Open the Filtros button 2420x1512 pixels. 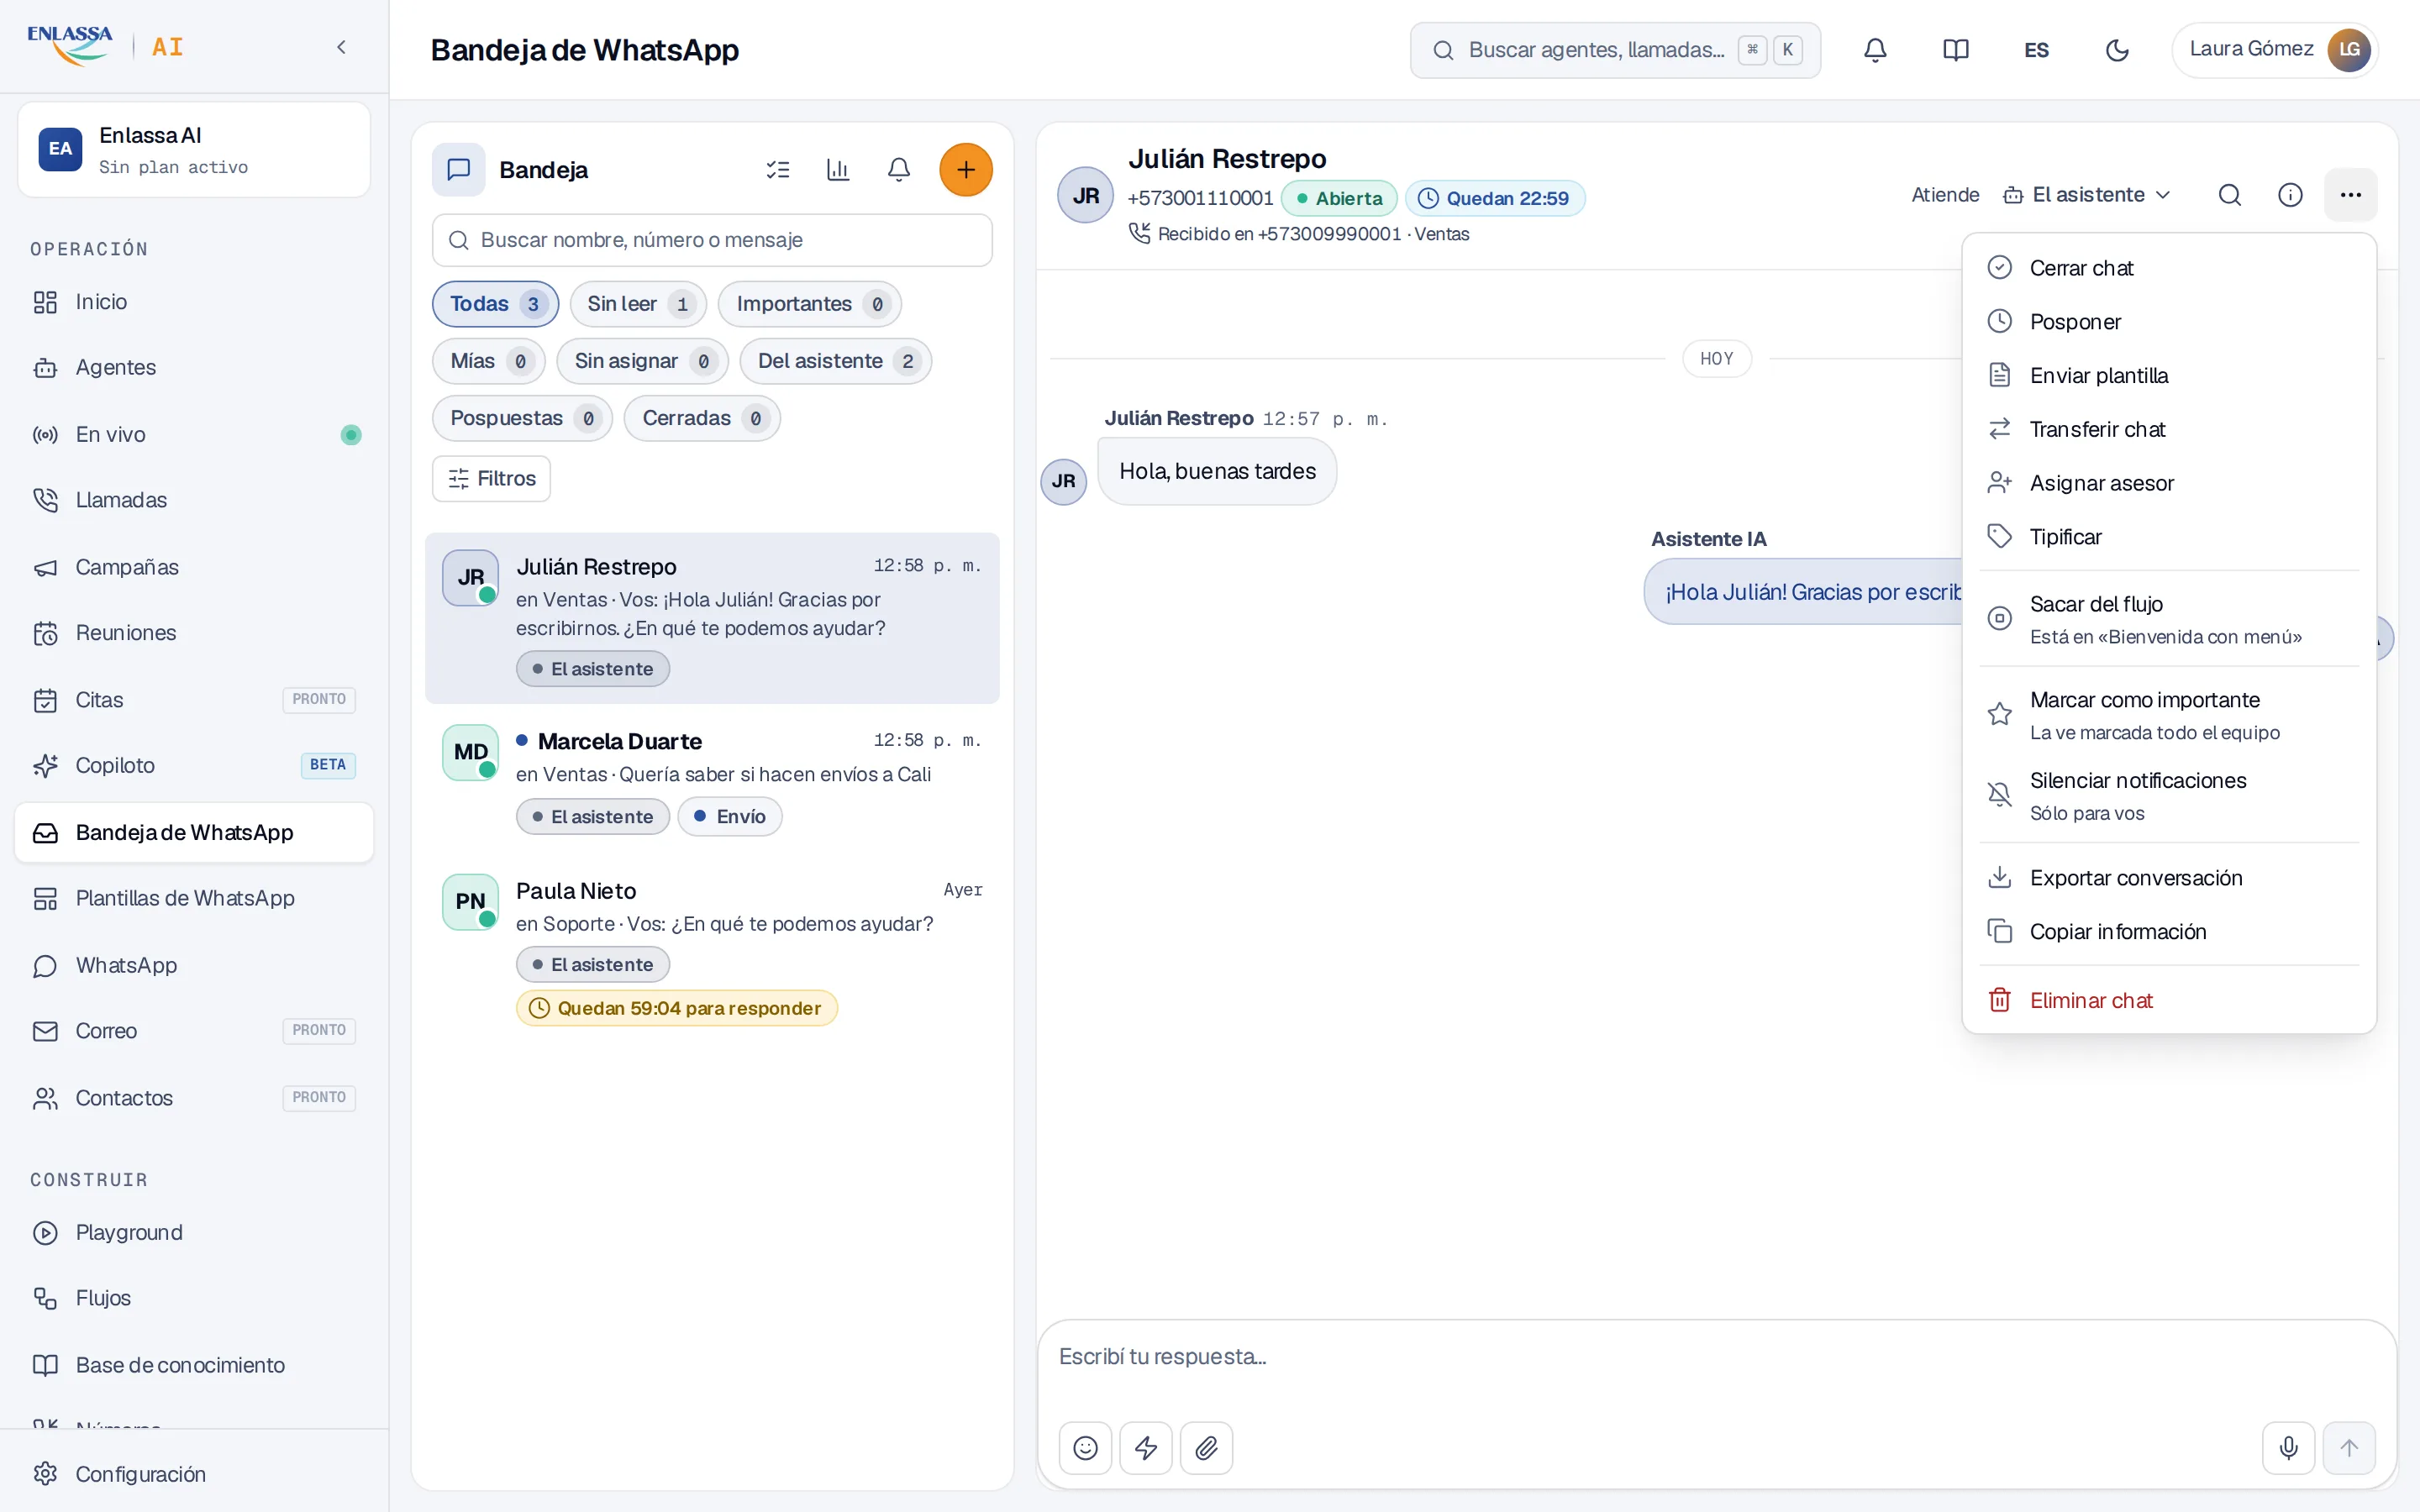click(491, 478)
